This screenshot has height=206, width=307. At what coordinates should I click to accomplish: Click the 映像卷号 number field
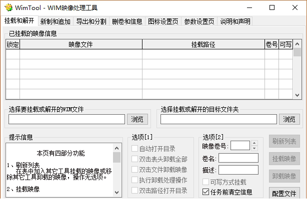[240, 146]
